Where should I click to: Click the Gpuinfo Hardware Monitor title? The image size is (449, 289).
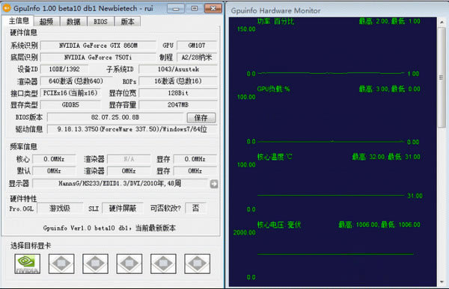point(275,11)
